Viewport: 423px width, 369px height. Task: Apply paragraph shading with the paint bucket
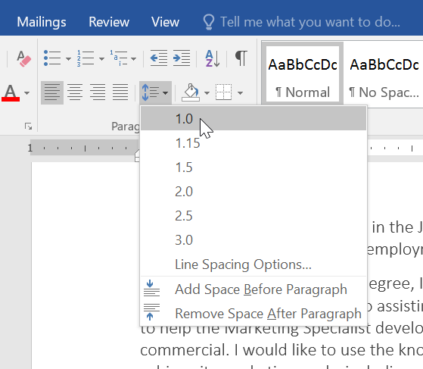pos(191,92)
